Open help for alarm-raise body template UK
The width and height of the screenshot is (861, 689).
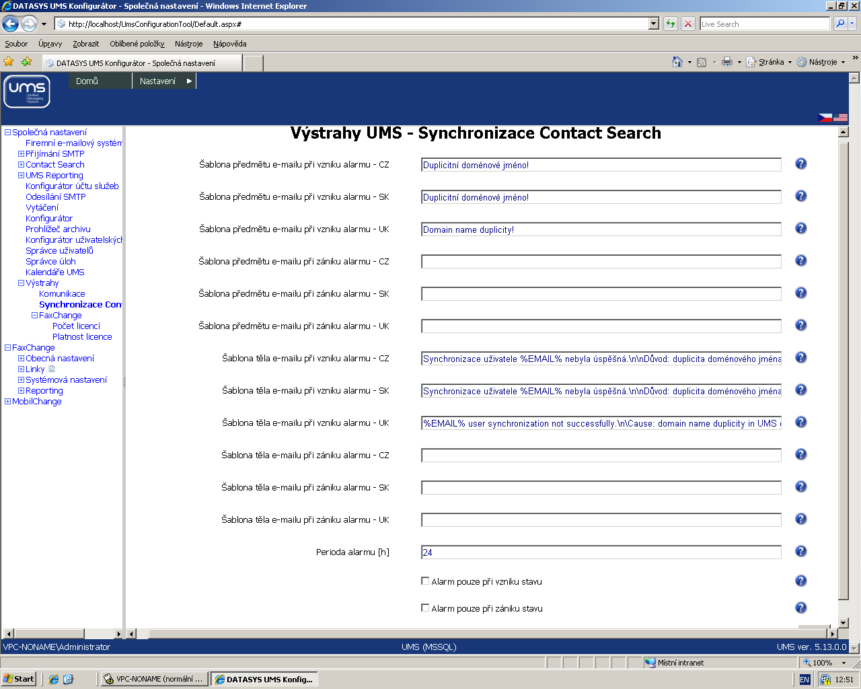(800, 422)
